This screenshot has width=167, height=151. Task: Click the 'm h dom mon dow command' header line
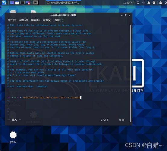coord(27,86)
